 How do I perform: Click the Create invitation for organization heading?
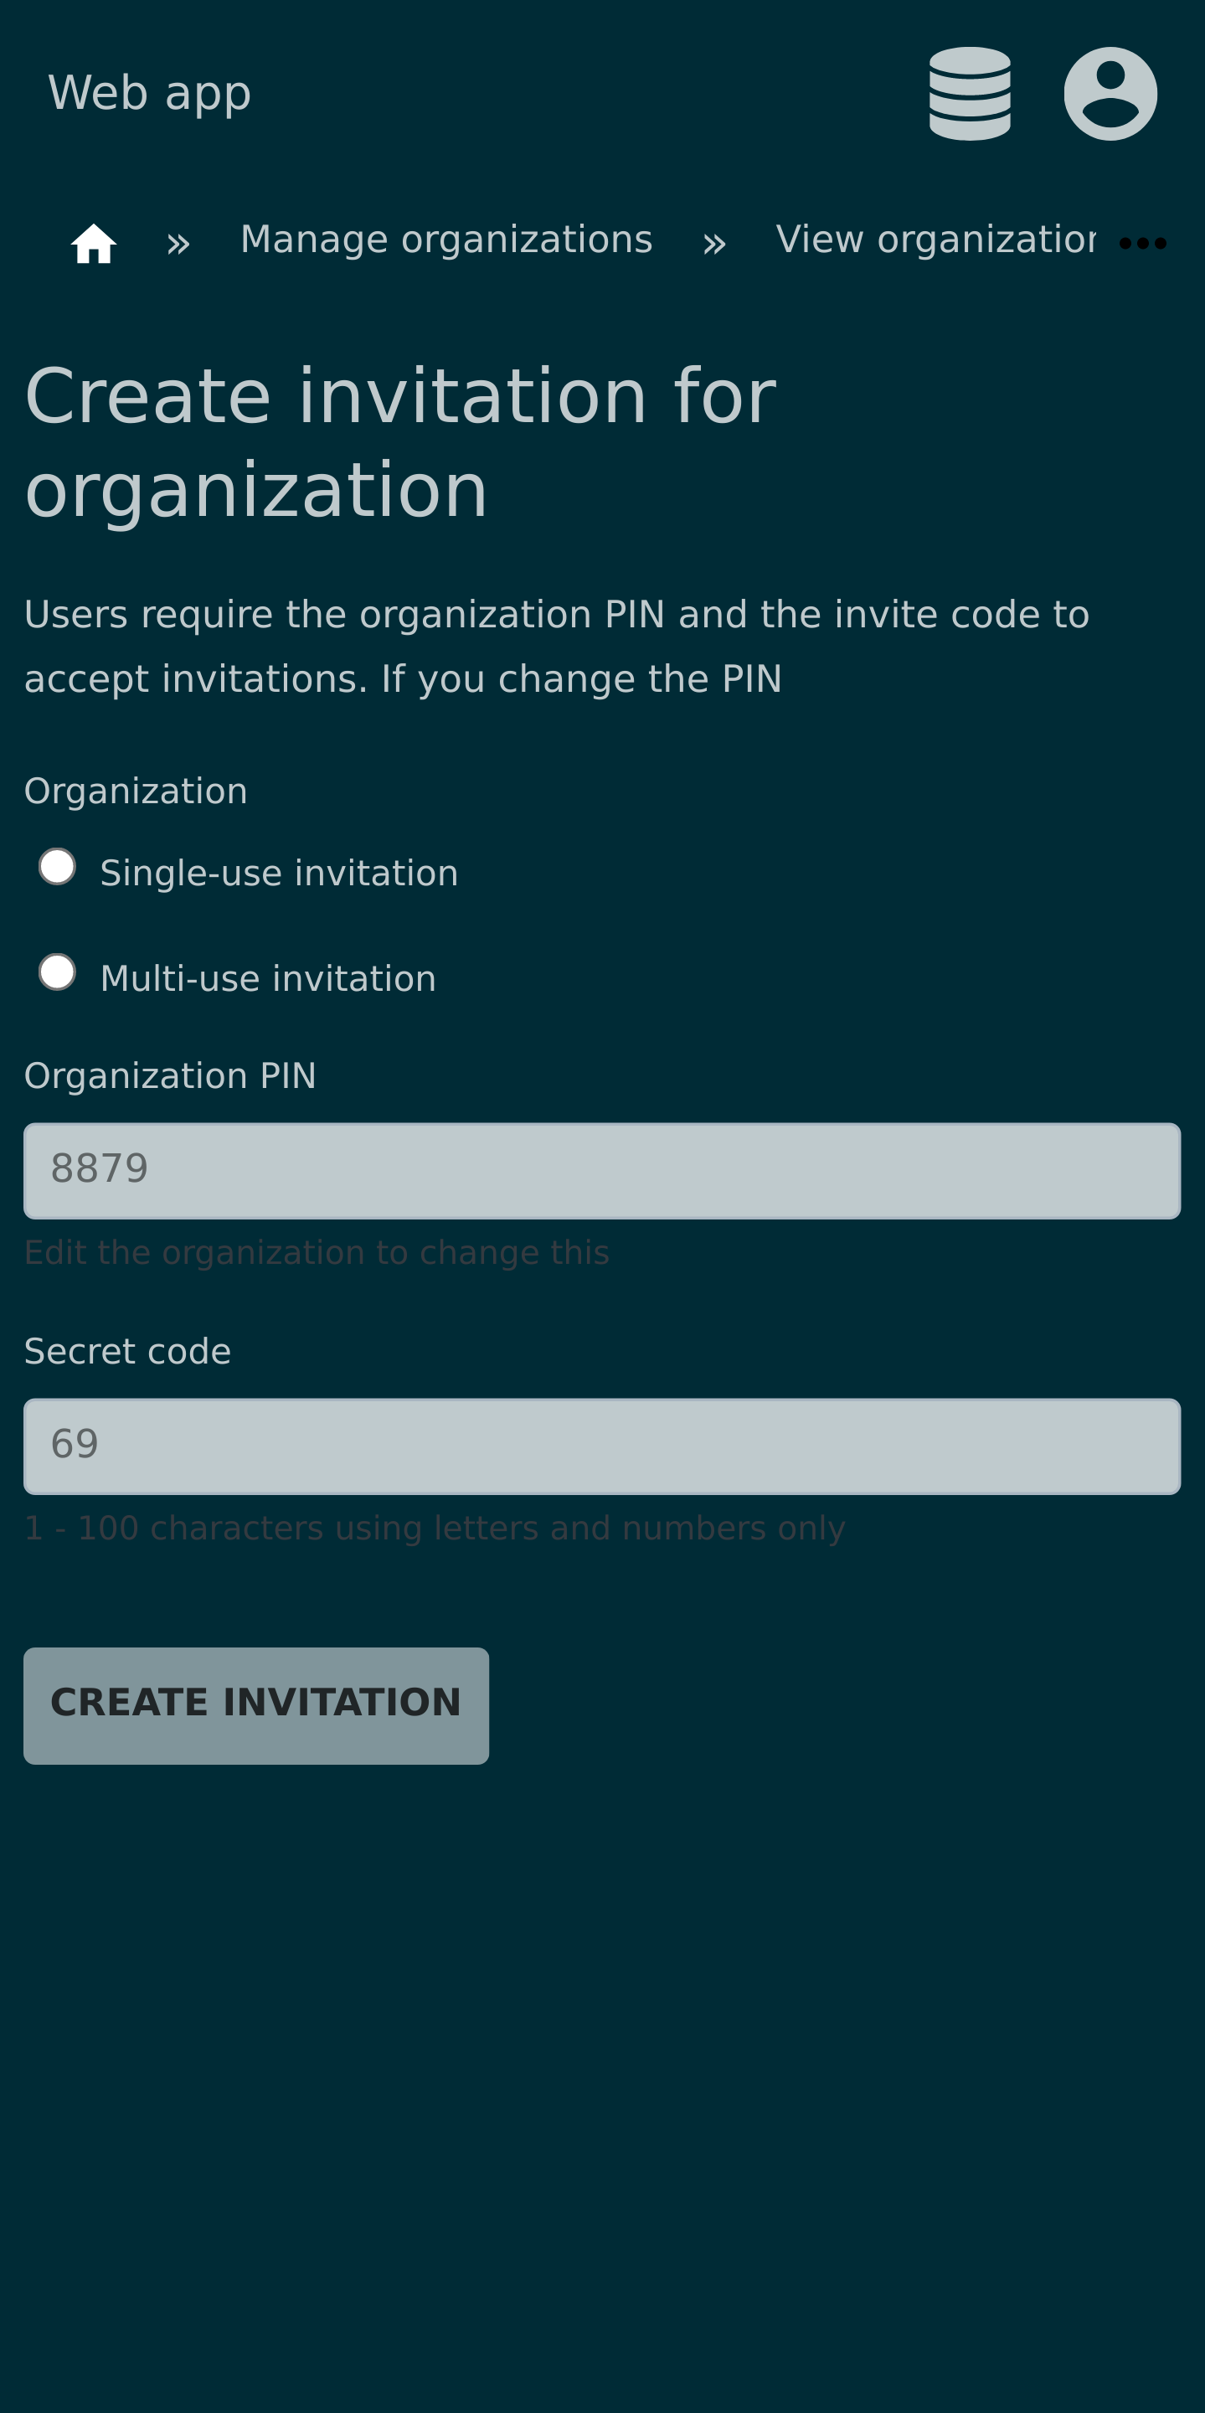401,441
